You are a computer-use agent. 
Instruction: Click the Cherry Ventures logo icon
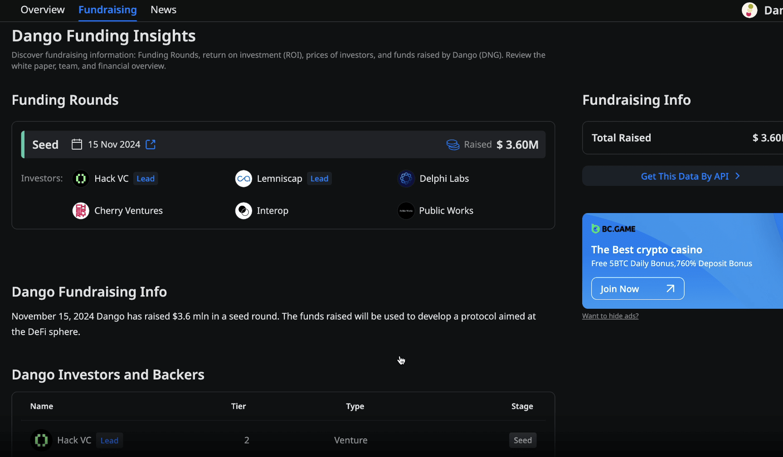81,211
